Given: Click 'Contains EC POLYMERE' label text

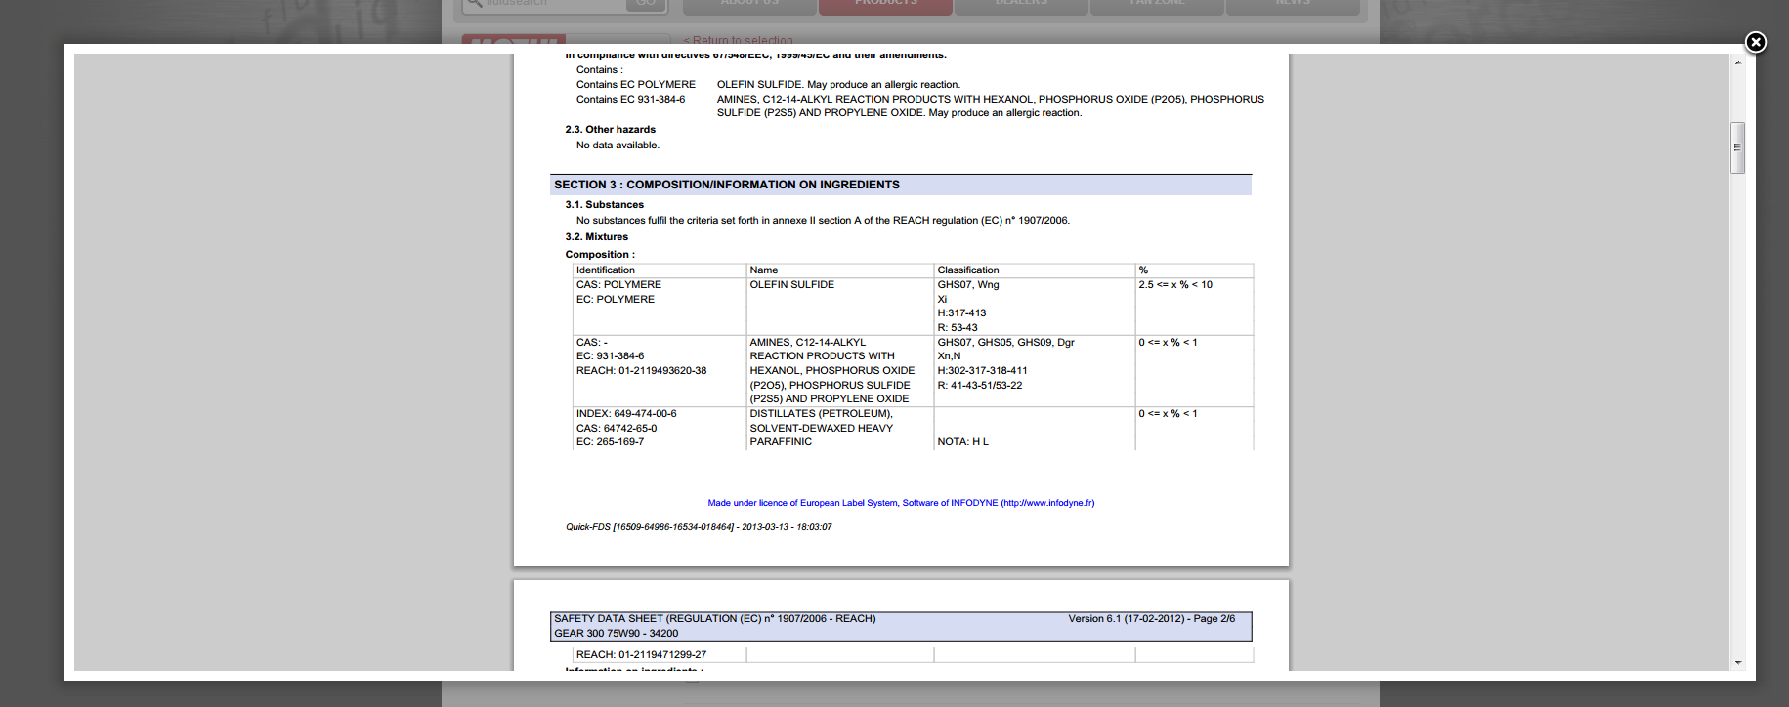Looking at the screenshot, I should click(x=635, y=85).
